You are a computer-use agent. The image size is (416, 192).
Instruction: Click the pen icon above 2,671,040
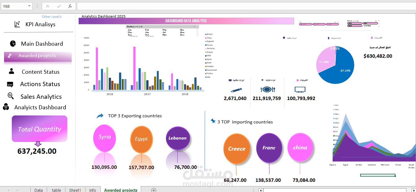click(236, 90)
